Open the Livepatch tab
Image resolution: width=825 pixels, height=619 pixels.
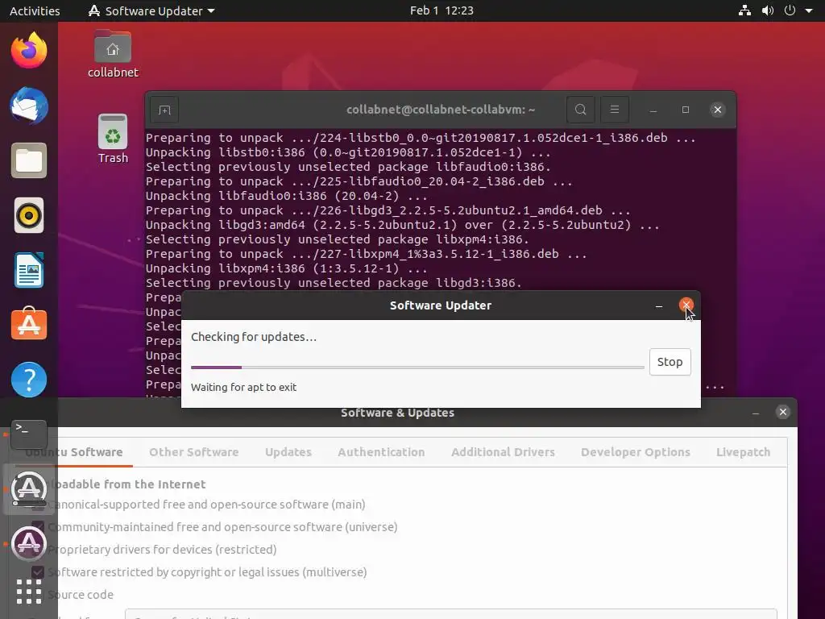click(x=743, y=452)
